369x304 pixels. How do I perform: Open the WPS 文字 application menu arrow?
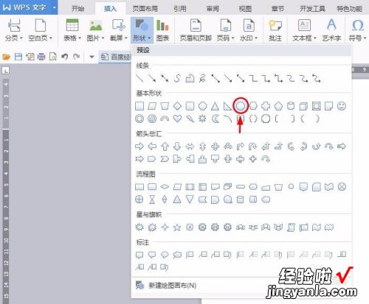coord(54,7)
